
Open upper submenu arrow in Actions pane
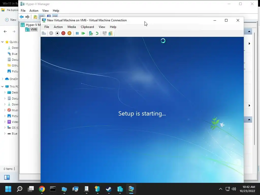[x=249, y=44]
